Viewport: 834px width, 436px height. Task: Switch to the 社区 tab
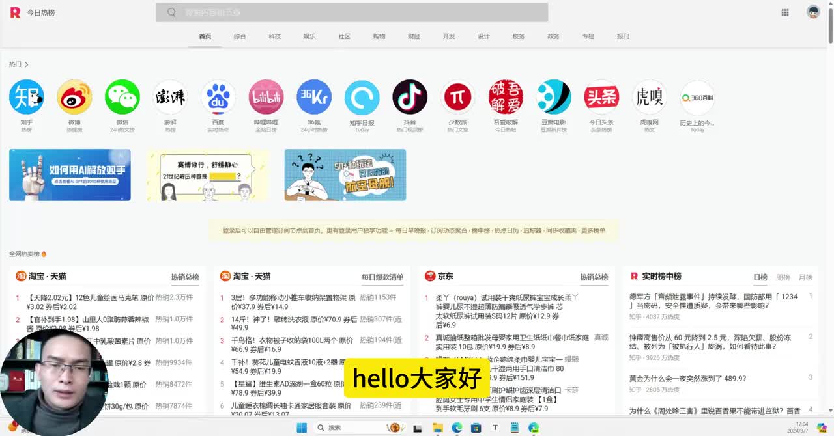point(345,36)
